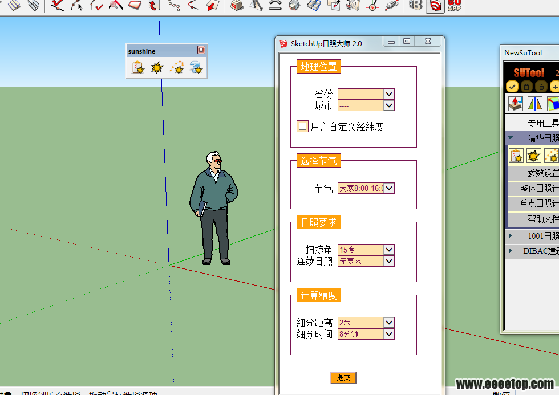Click the mirror triangles icon in NewSuTool
The height and width of the screenshot is (395, 559).
pos(535,104)
